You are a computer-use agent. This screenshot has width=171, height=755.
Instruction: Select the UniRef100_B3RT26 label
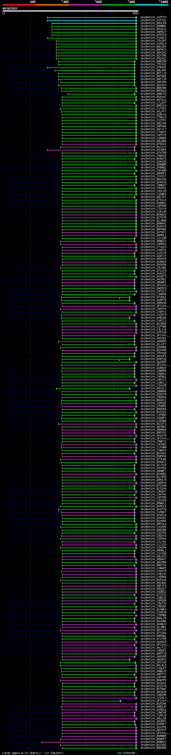(153, 359)
